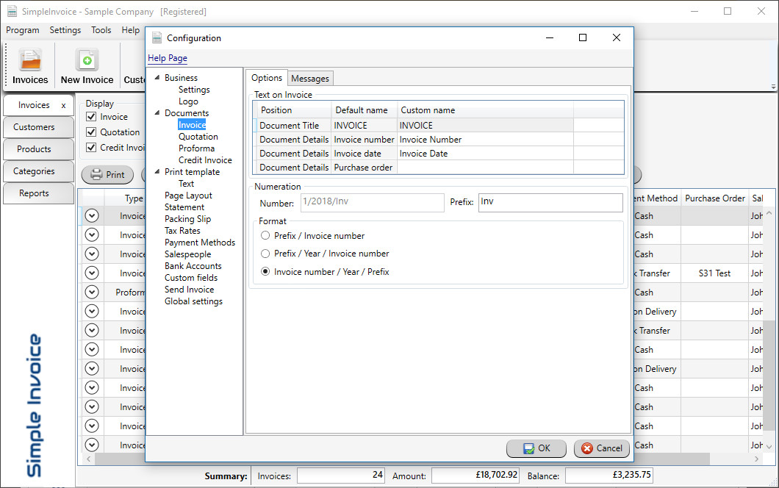The image size is (779, 488).
Task: Click the SimpleInvoice app icon in the title bar
Action: [12, 12]
